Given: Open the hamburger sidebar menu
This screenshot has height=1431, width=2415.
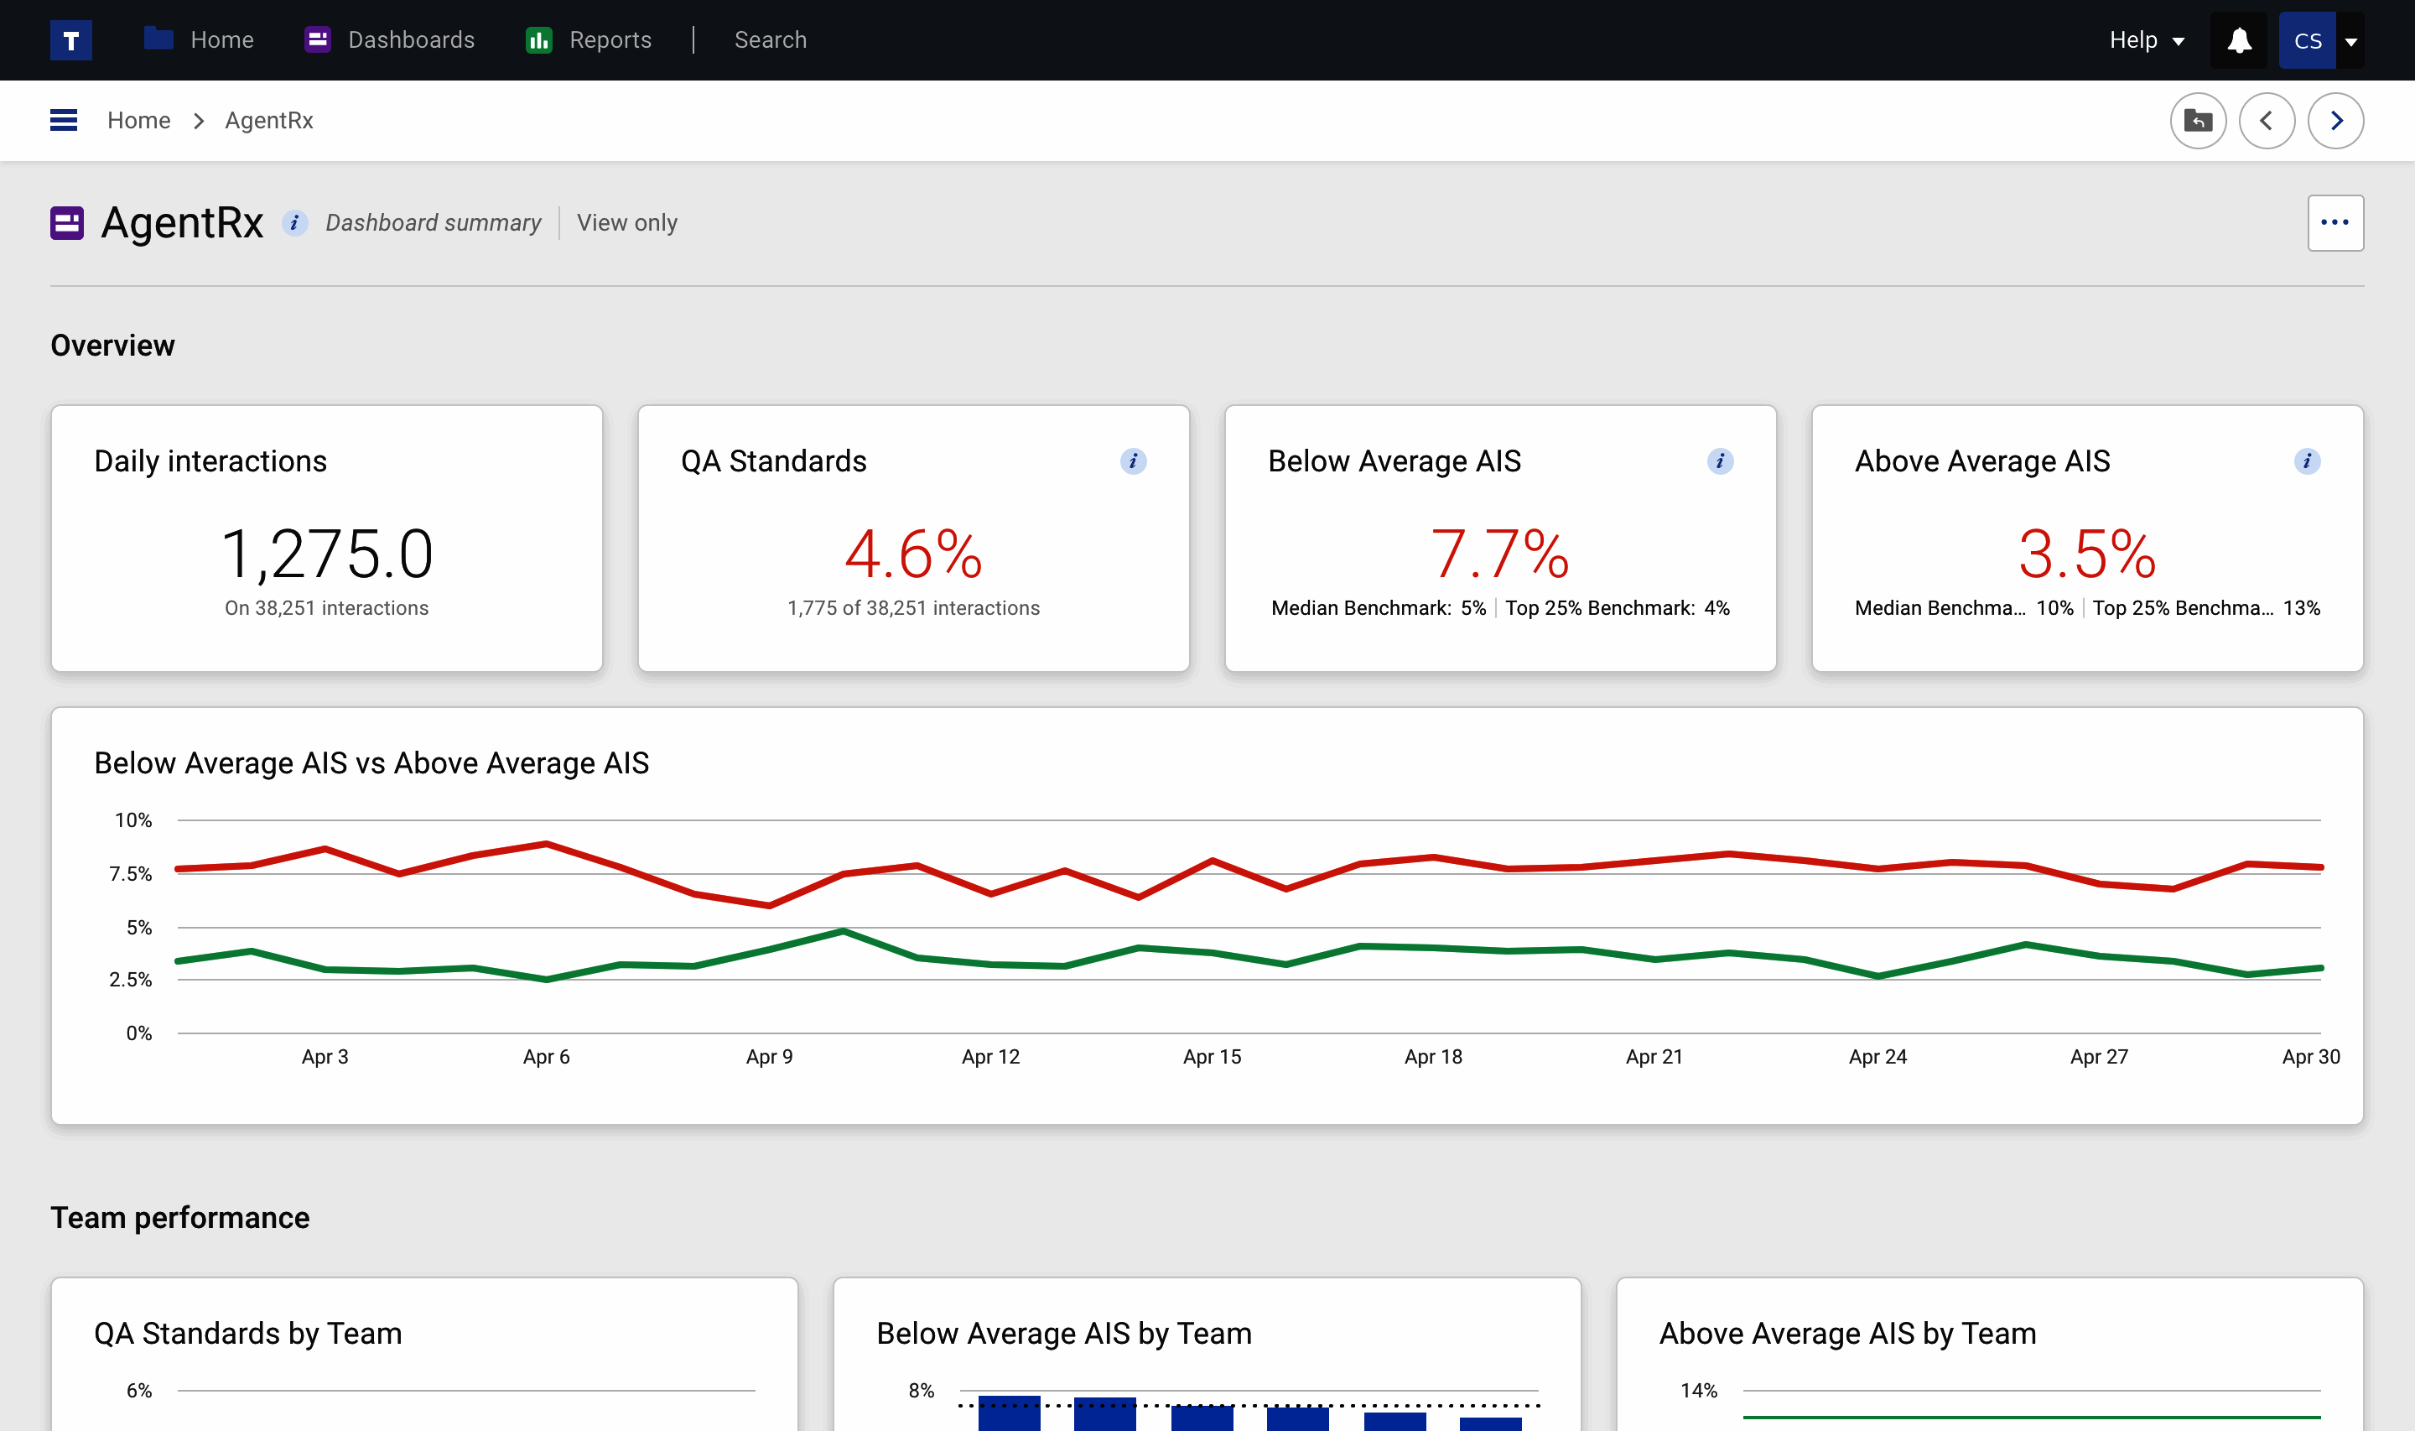Looking at the screenshot, I should pyautogui.click(x=64, y=121).
